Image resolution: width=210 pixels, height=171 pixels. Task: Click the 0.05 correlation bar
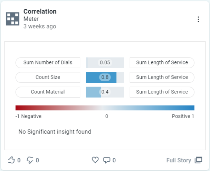(x=105, y=63)
